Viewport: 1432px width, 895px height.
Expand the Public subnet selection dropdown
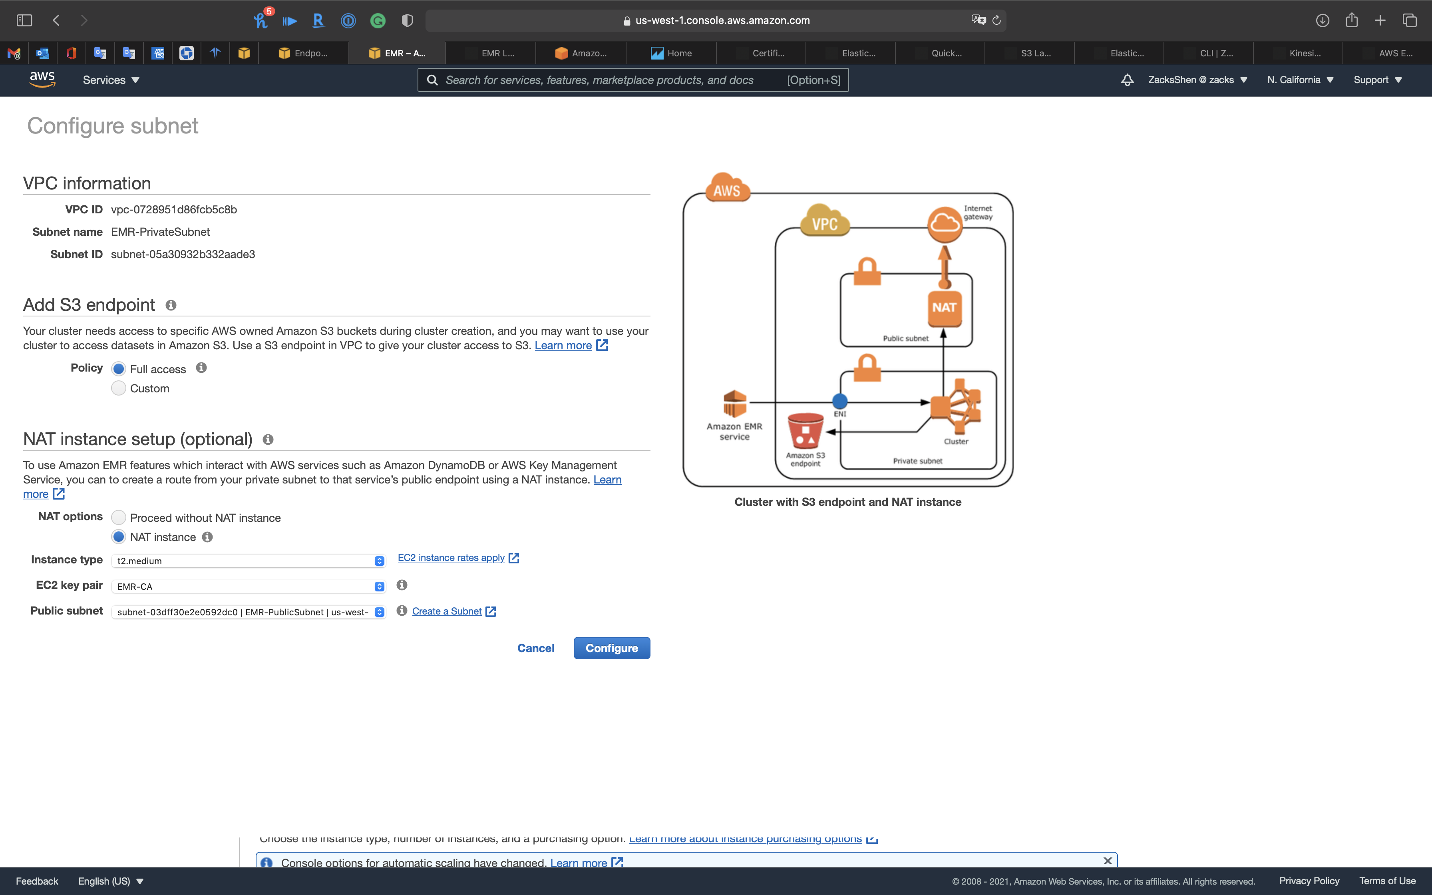(249, 612)
